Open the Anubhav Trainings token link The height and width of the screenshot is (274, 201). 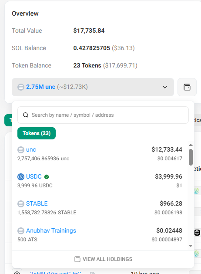tap(51, 230)
